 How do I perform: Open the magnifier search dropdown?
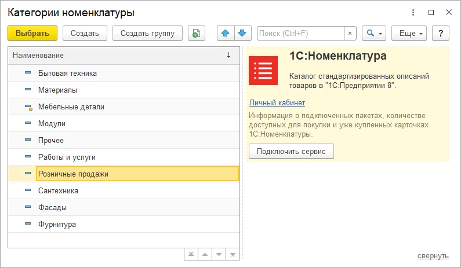(x=374, y=33)
